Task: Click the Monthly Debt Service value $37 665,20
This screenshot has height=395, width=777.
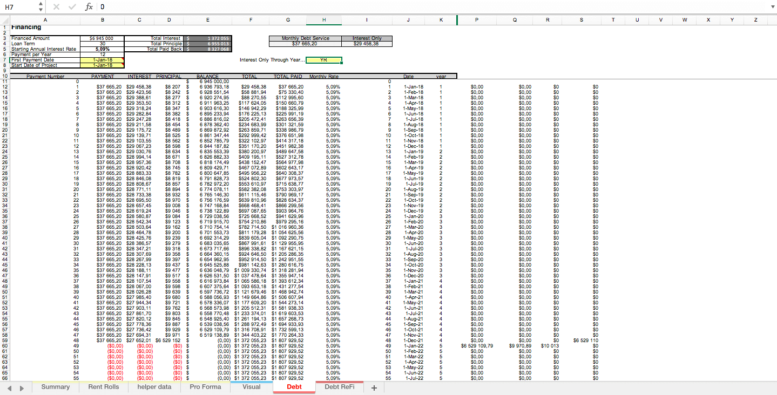Action: (306, 44)
